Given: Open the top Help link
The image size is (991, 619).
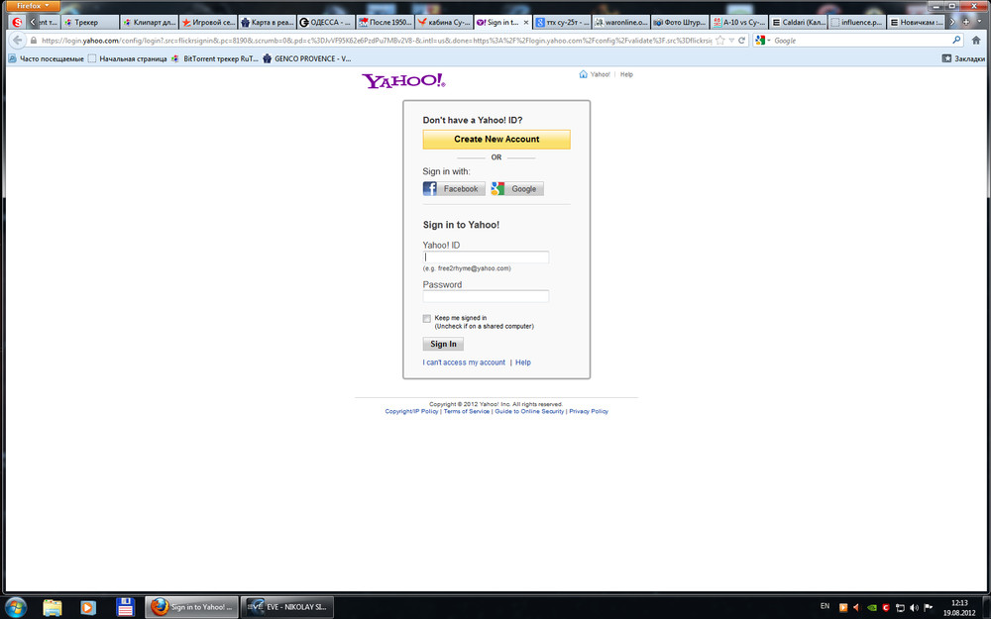Looking at the screenshot, I should click(x=626, y=74).
